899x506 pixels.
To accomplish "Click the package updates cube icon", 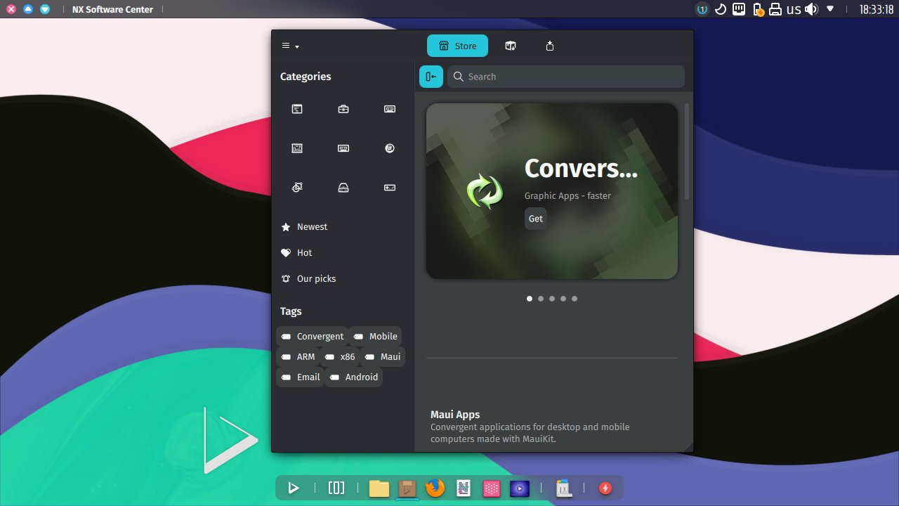I will tap(511, 46).
